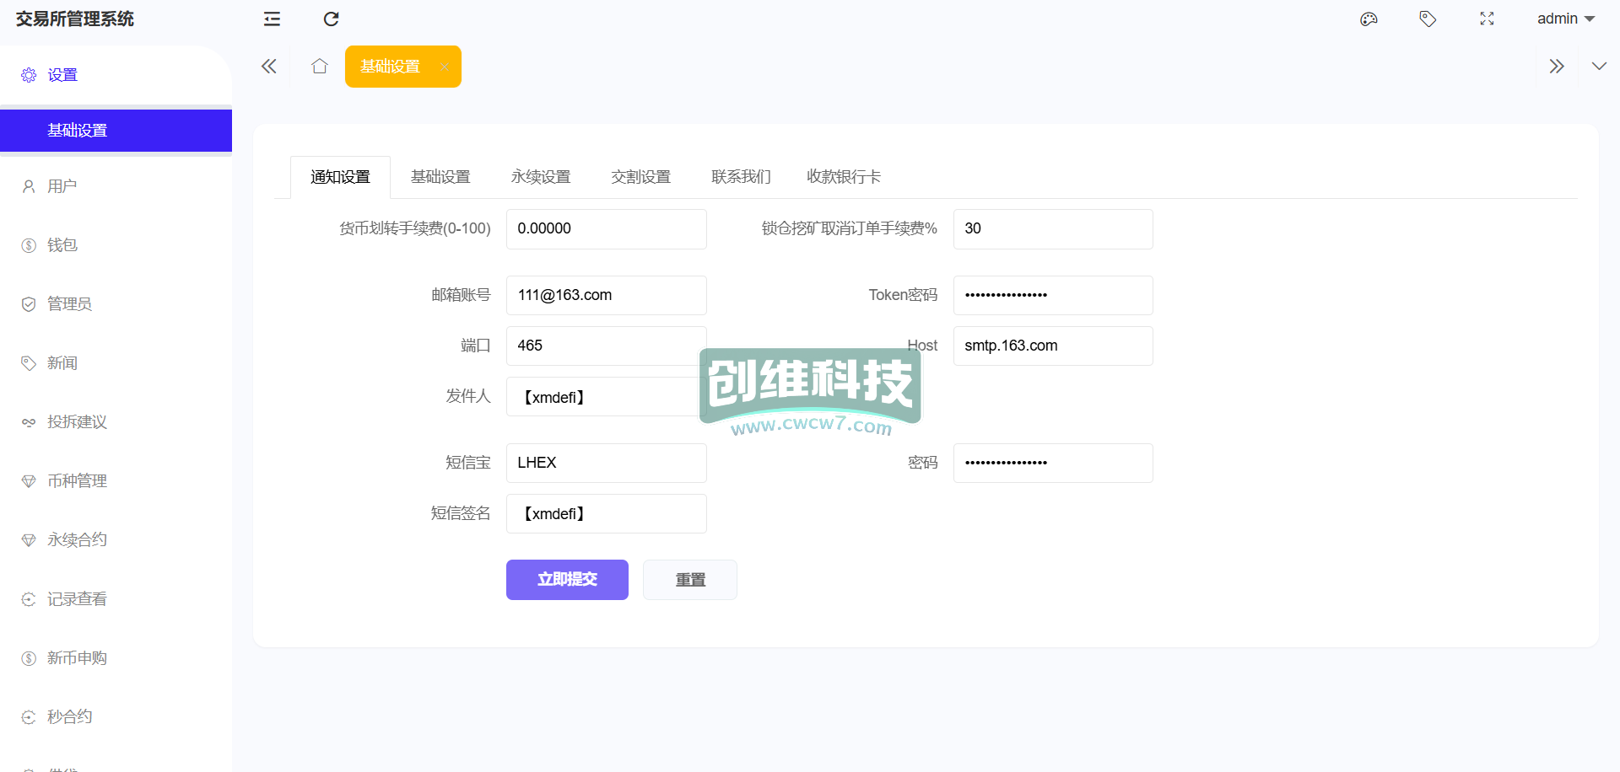Click the 立即提交 submit button

tap(567, 580)
